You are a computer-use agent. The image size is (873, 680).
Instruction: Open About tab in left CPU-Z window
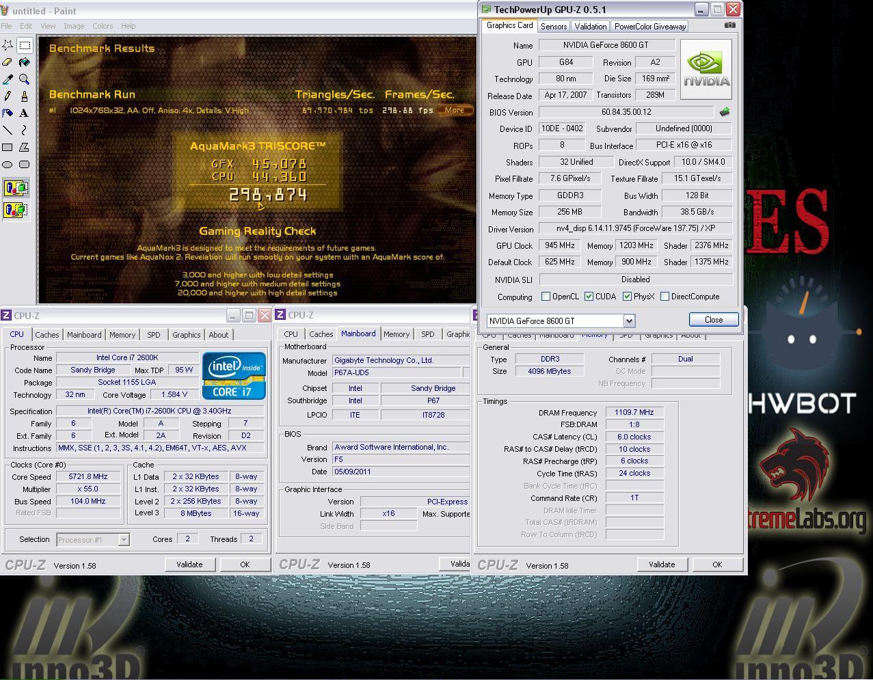click(x=219, y=335)
